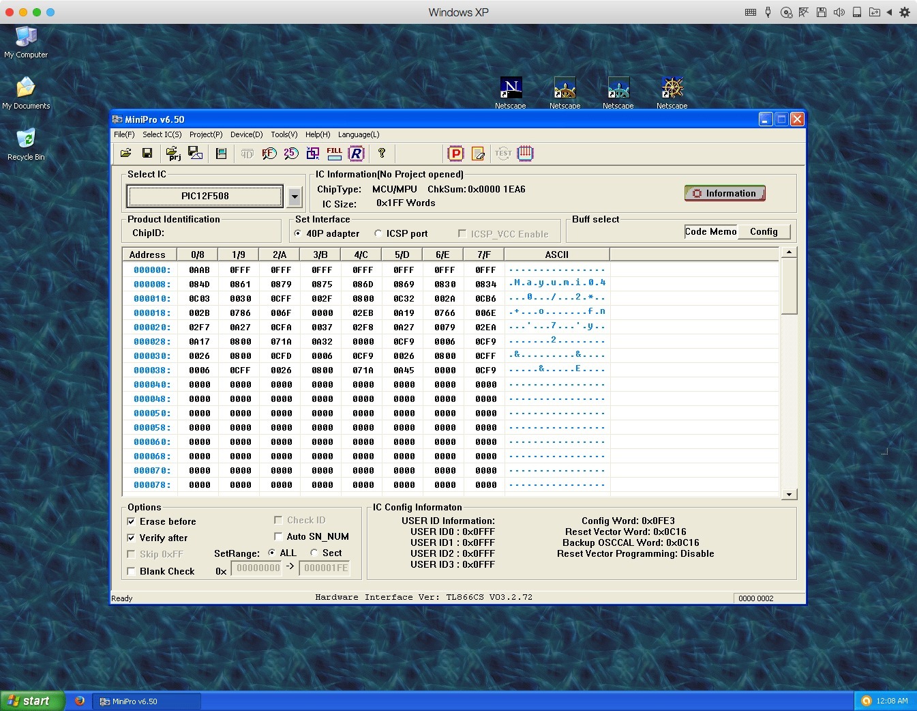
Task: Click the Read chip R icon
Action: (x=357, y=154)
